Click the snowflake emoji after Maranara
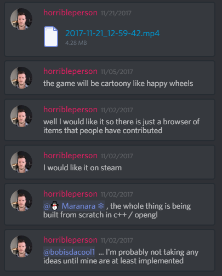Viewport: 222px width, 276px height. 101,206
